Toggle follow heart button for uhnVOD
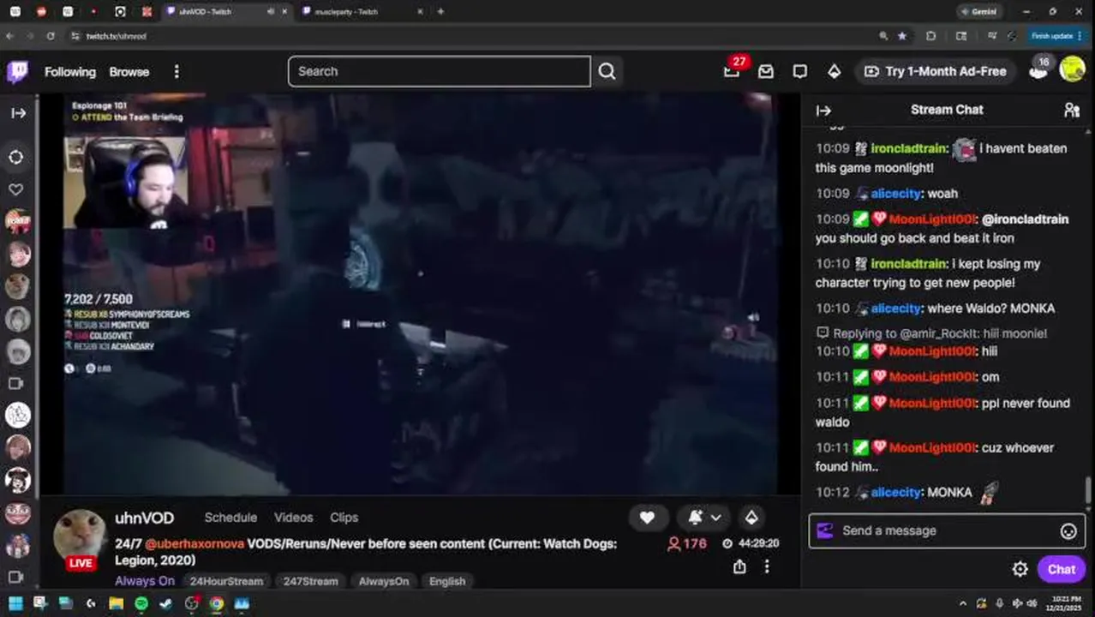Screen dimensions: 1095x617 tap(647, 517)
